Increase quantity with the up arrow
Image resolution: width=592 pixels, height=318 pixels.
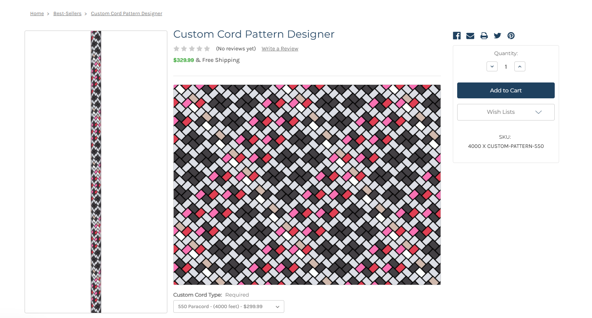point(520,67)
